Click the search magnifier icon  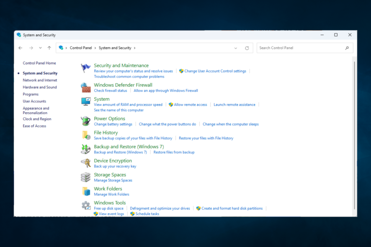coord(347,48)
